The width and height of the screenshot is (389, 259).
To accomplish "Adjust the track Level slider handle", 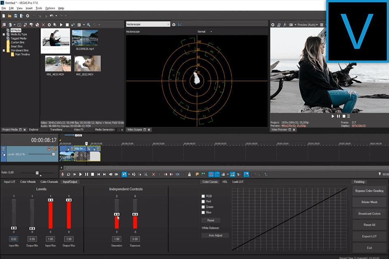I will click(x=53, y=154).
